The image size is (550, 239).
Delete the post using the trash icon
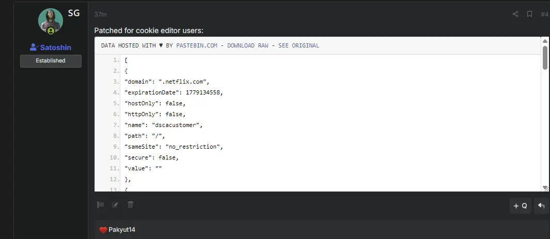click(x=130, y=205)
